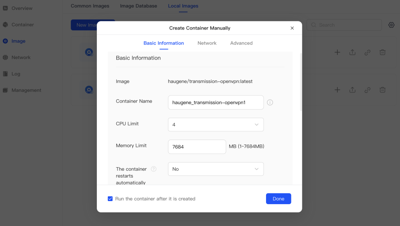This screenshot has height=226, width=400.
Task: Switch to the Advanced tab in dialog
Action: click(x=241, y=43)
